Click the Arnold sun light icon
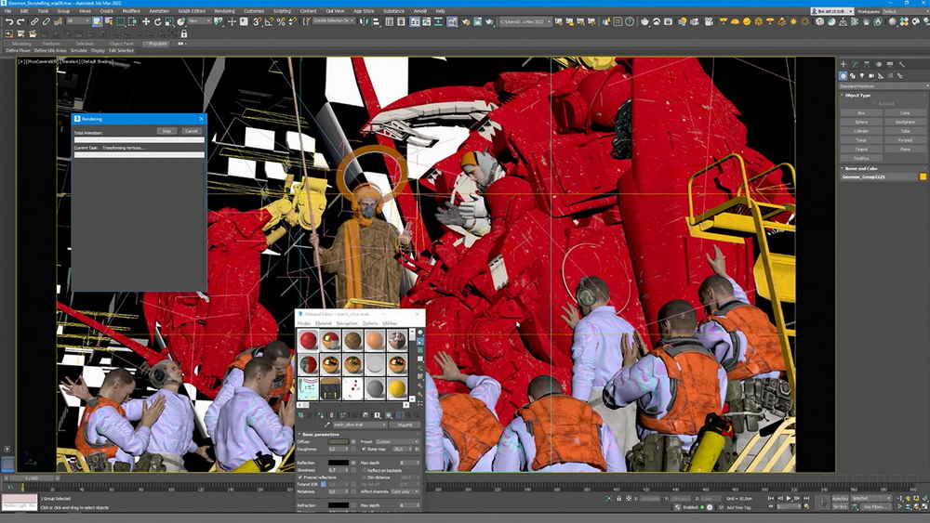 793,21
